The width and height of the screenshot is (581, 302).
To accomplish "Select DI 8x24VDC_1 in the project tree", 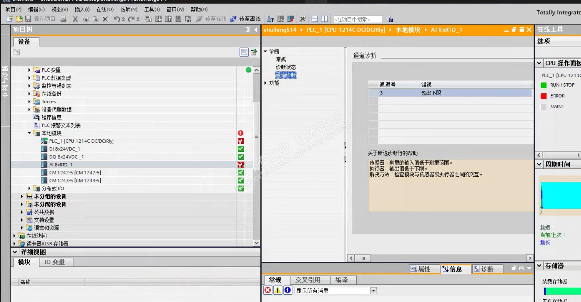I will click(64, 149).
